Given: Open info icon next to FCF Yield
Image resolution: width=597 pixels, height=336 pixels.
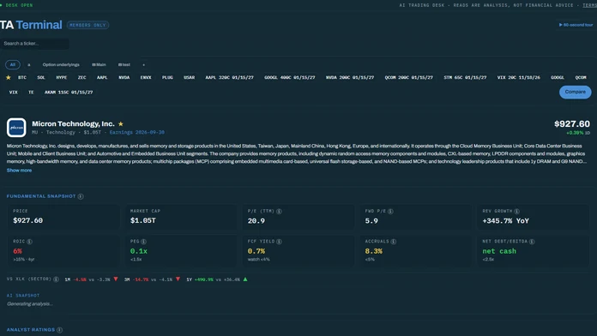Looking at the screenshot, I should click(x=279, y=242).
